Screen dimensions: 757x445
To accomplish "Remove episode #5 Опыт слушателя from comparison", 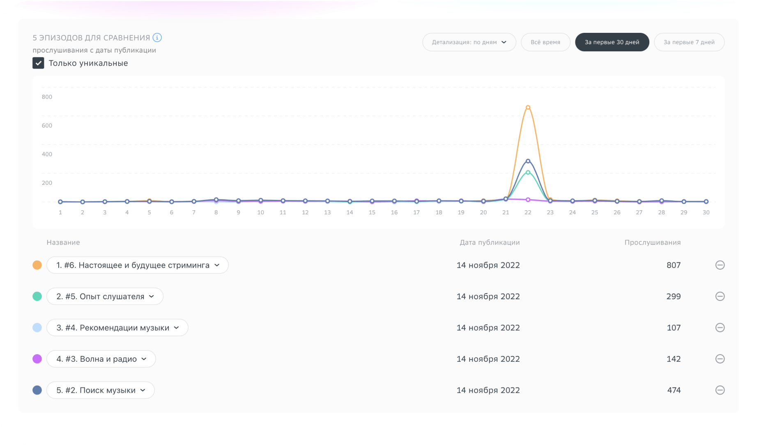I will [720, 296].
